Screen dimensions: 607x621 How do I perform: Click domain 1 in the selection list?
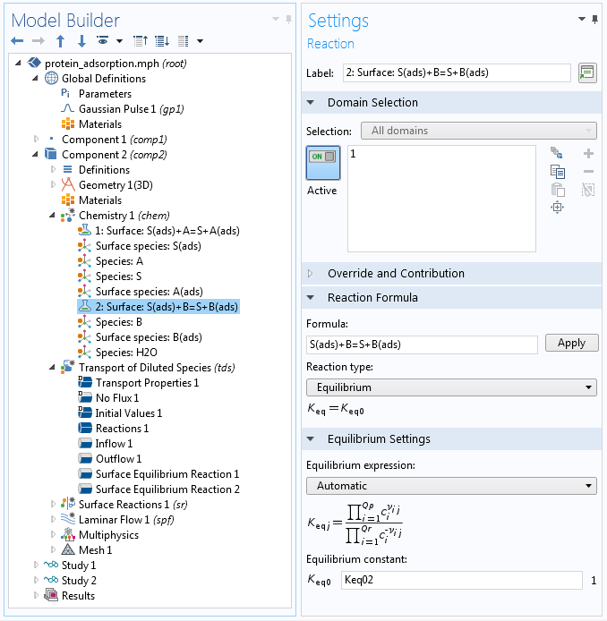tap(353, 154)
